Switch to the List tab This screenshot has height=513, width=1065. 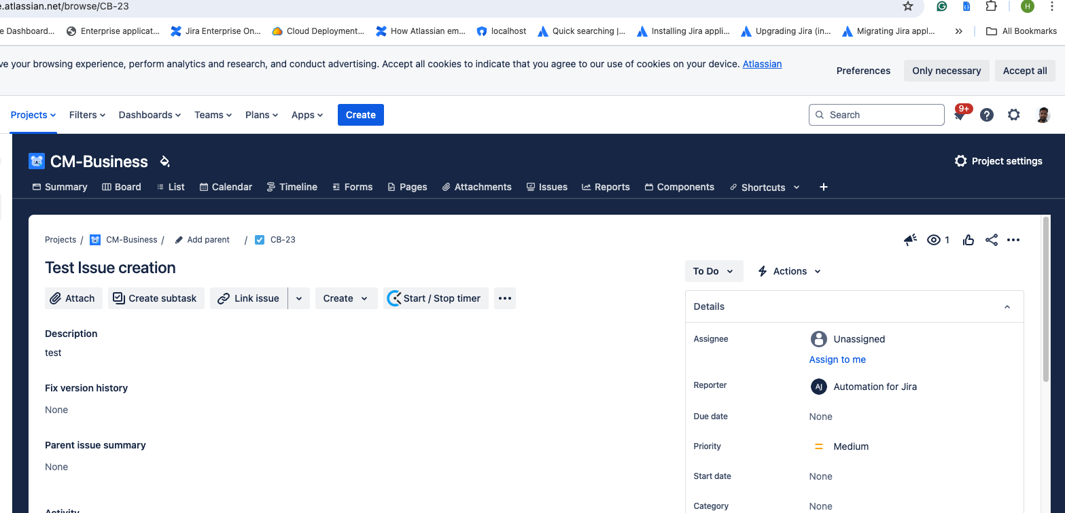pyautogui.click(x=171, y=187)
